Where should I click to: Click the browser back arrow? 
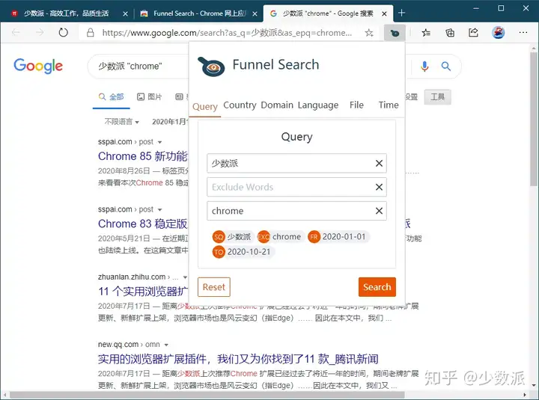[16, 33]
